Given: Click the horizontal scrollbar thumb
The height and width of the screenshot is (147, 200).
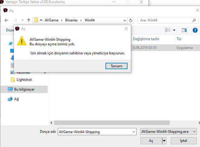Looking at the screenshot, I should [x=112, y=123].
